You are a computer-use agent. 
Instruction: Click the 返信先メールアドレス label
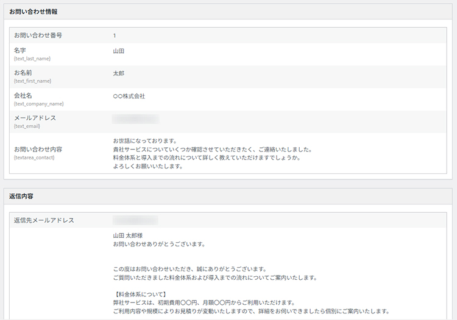(x=44, y=220)
